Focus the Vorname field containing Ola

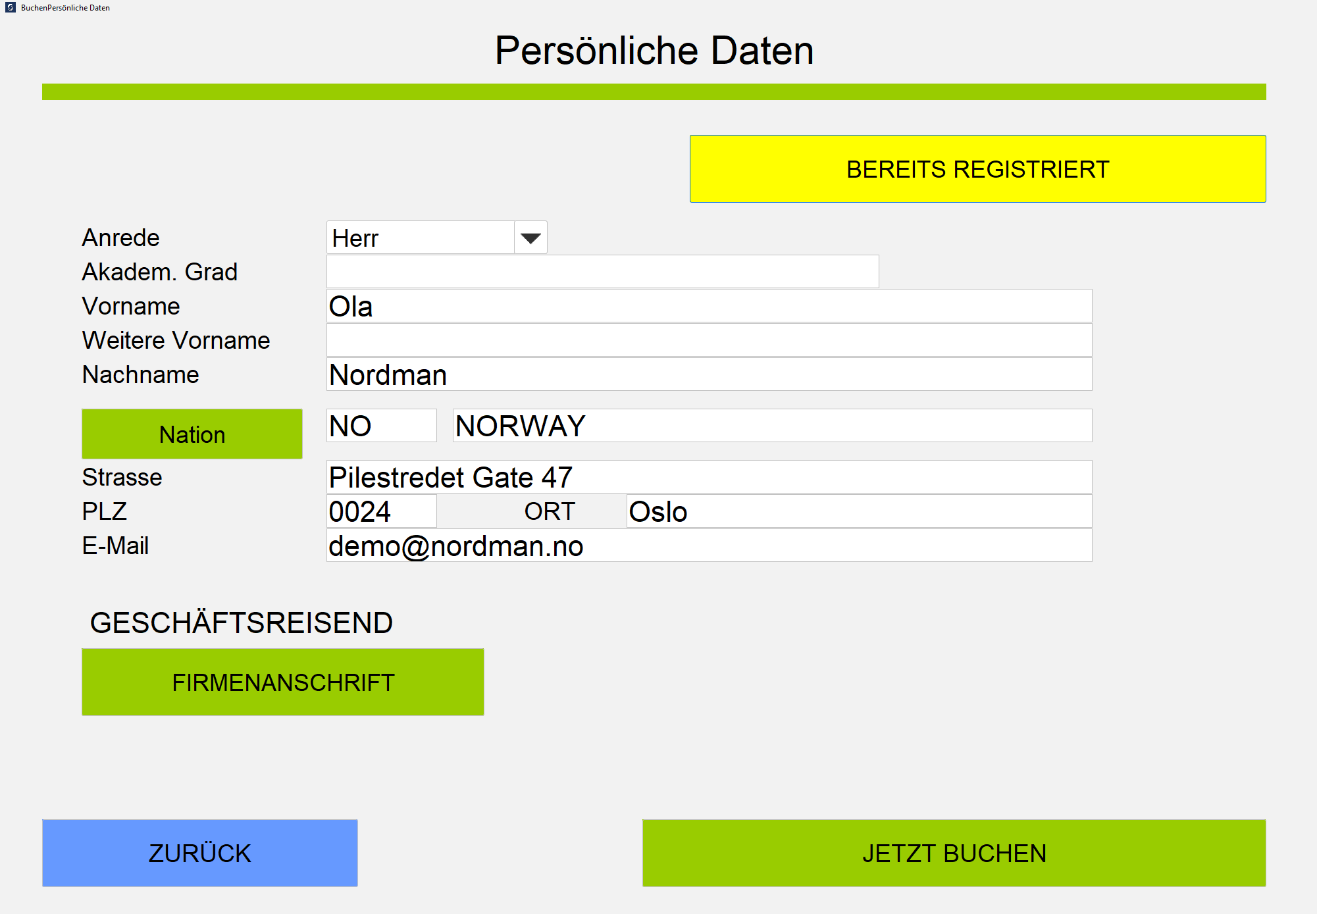click(x=709, y=307)
